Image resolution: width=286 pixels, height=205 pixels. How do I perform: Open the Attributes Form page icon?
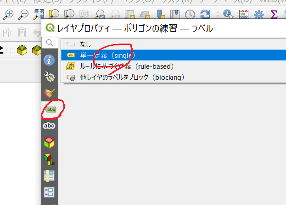click(49, 192)
